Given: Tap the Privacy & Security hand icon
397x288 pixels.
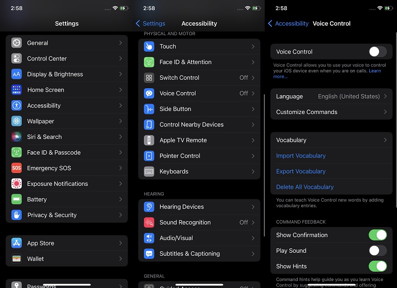Looking at the screenshot, I should click(17, 215).
